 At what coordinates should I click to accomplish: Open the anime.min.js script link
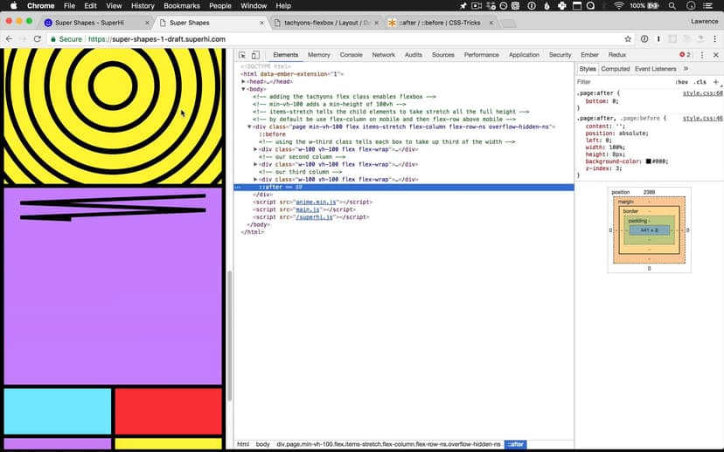point(308,202)
